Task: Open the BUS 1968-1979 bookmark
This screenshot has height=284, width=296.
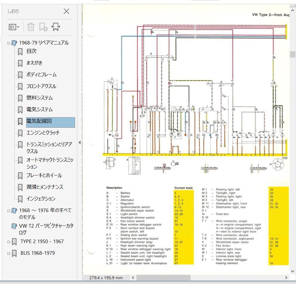Action: pos(38,253)
